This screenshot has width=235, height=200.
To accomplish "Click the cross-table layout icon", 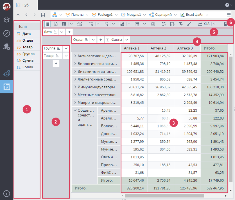I will 122,24.
